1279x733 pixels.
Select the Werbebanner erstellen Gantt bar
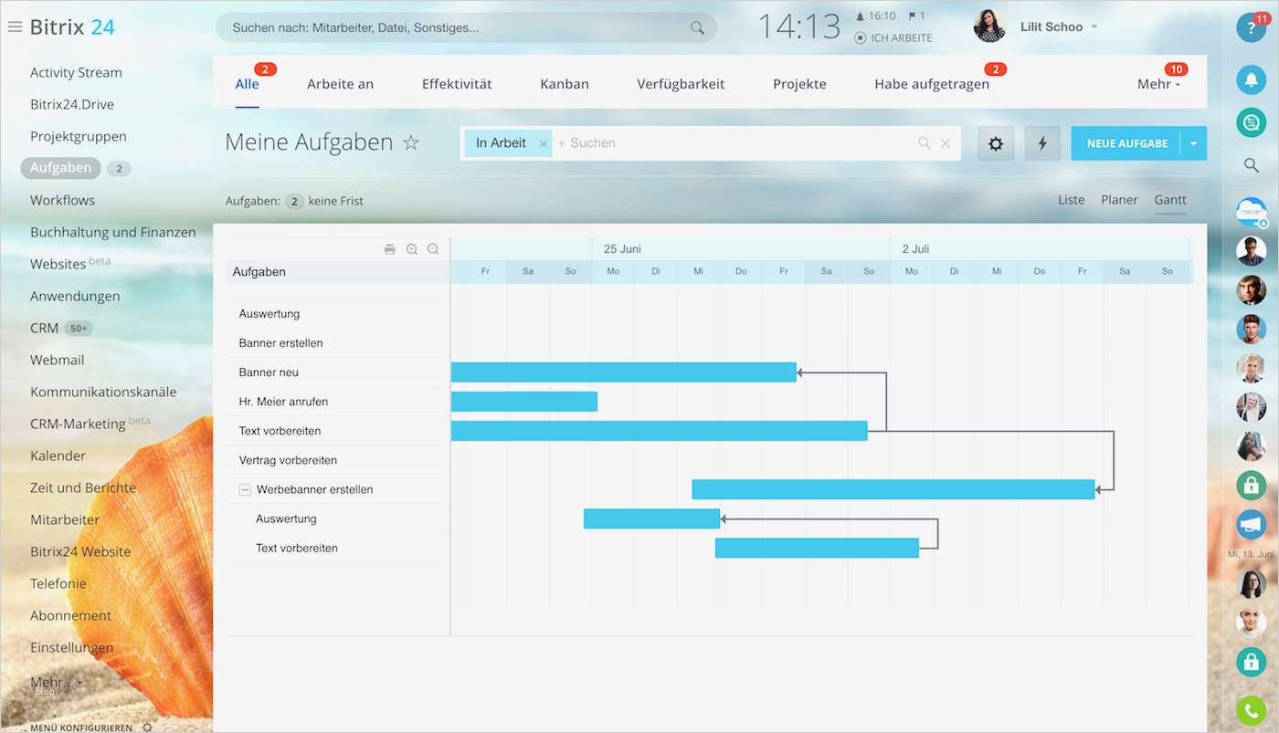893,489
